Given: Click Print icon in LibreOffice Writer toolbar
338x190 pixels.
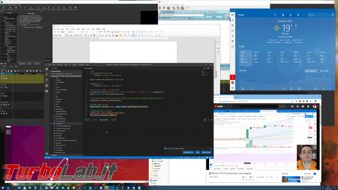Looking at the screenshot, I should click(70, 32).
